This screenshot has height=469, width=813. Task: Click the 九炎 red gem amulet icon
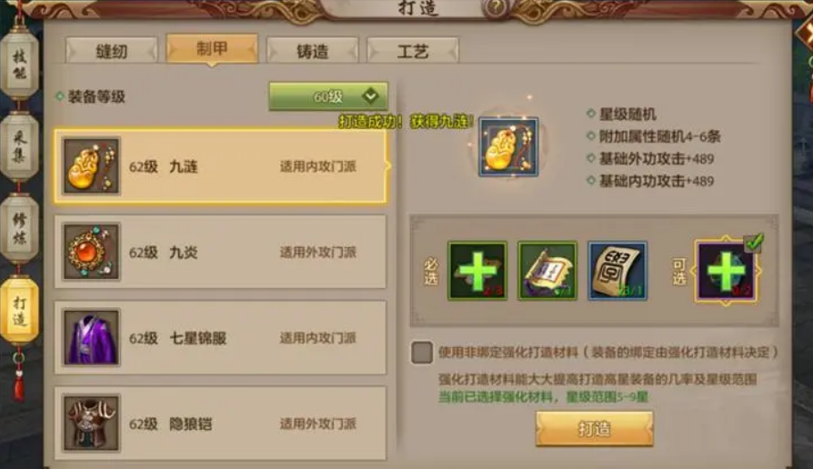(91, 252)
